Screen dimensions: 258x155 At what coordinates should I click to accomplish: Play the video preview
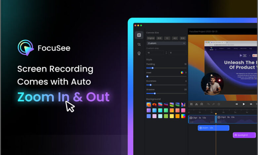(x=244, y=104)
